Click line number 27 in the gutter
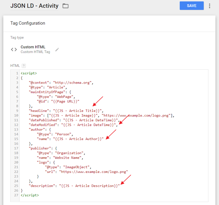Screen dimensions: 219x205 click(16, 195)
